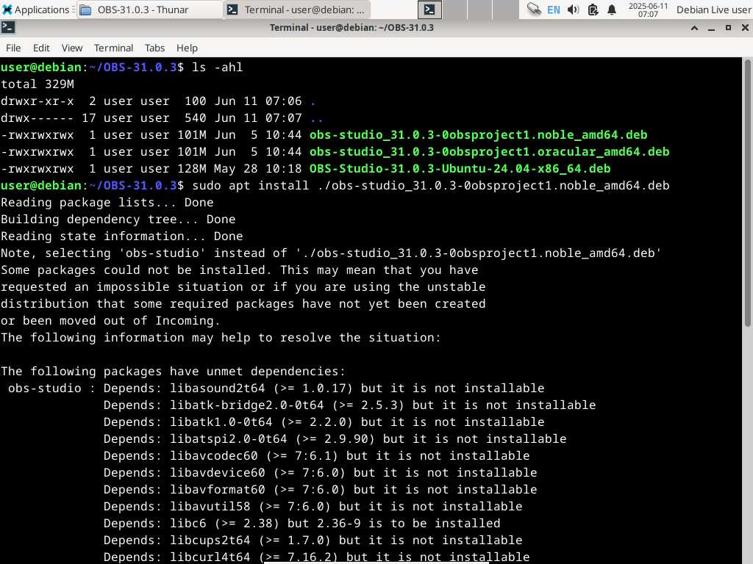Click the libavformat60 dependency line
This screenshot has height=564, width=753.
[321, 489]
